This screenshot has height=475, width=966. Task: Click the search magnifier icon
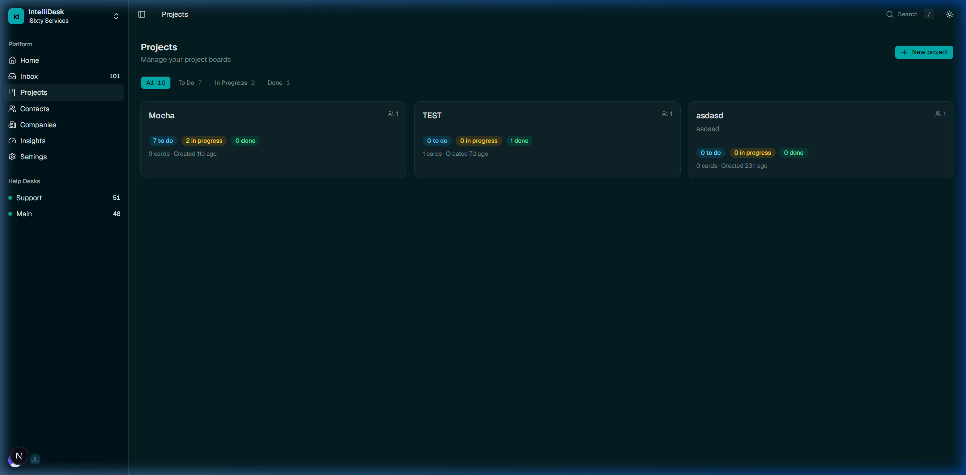coord(890,14)
